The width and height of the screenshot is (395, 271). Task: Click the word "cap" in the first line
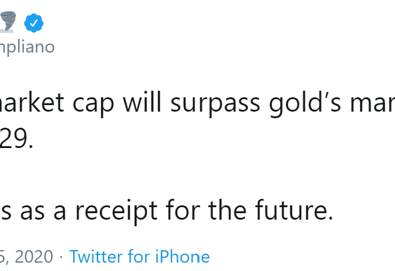93,104
